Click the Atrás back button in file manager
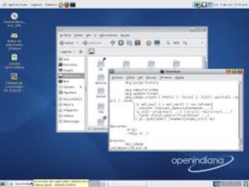 pyautogui.click(x=67, y=43)
